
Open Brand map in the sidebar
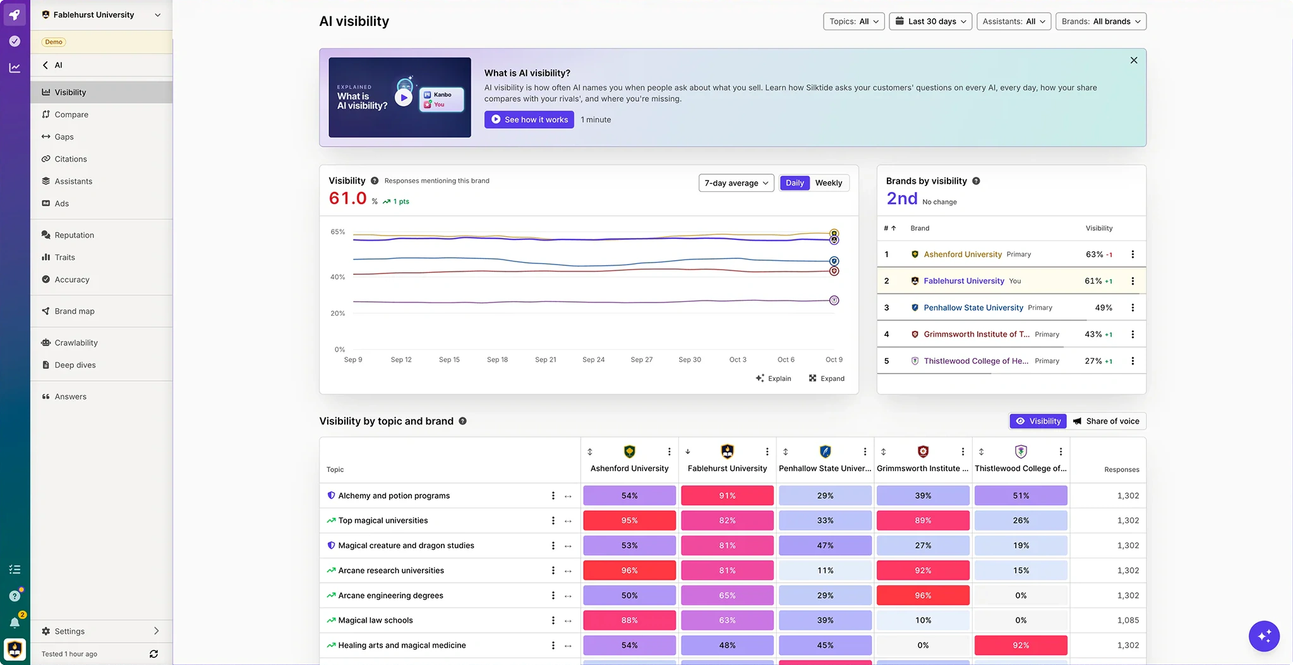101,311
